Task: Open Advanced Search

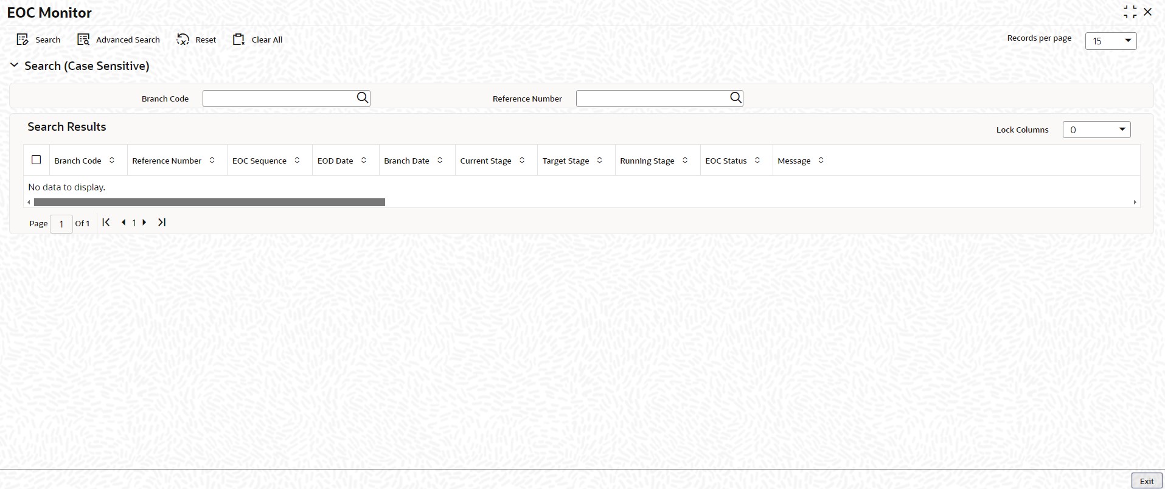Action: (119, 40)
